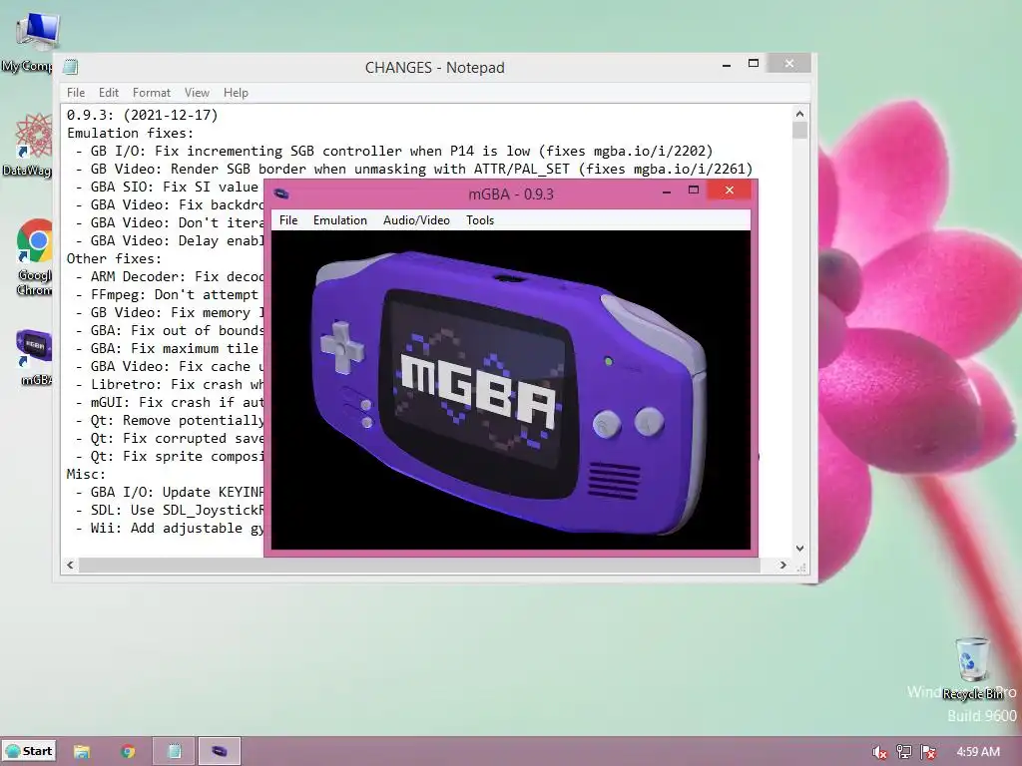Click the muted volume tray icon
Viewport: 1022px width, 766px height.
[879, 752]
